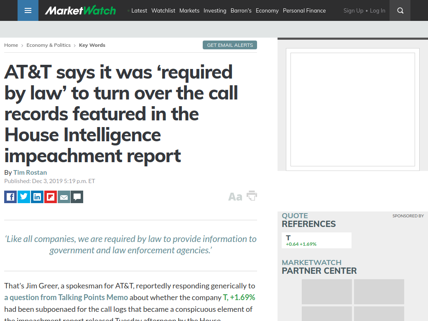Click the Quote References heading
428x321 pixels.
(309, 220)
